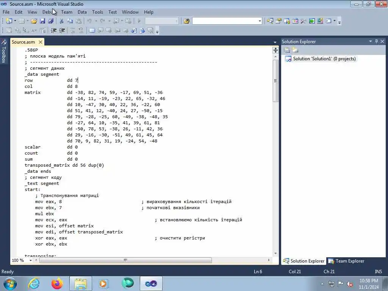Open the Tools menu

97,12
